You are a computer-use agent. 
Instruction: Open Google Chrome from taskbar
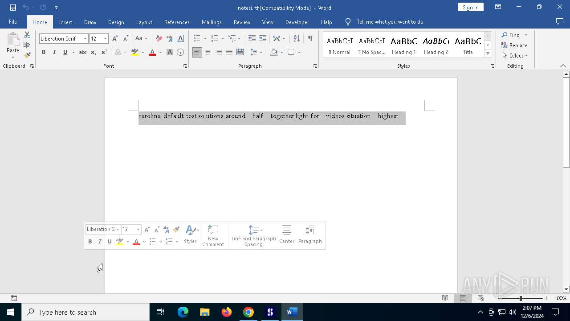[248, 312]
